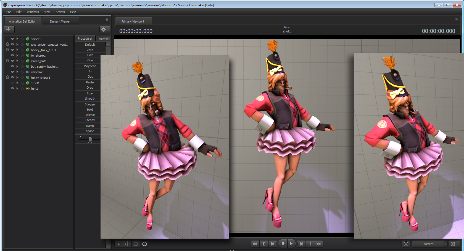This screenshot has width=464, height=251.
Task: Toggle the selection arrow for sniper1
Action: 17,39
